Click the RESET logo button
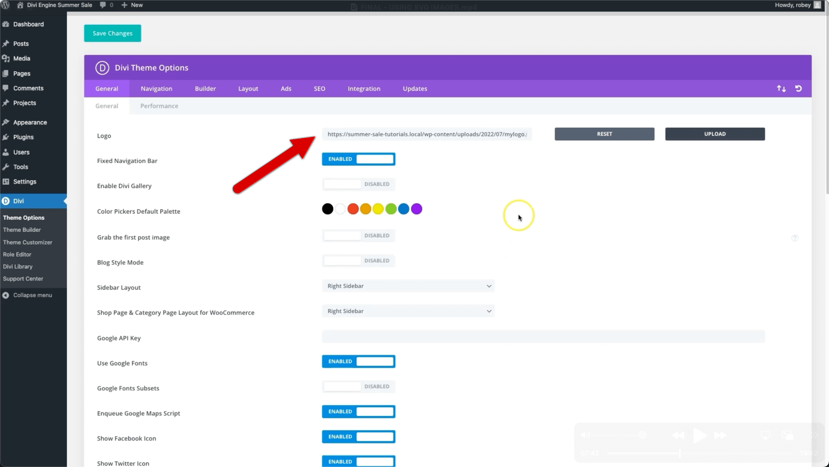Screen dimensions: 829x467 [604, 134]
